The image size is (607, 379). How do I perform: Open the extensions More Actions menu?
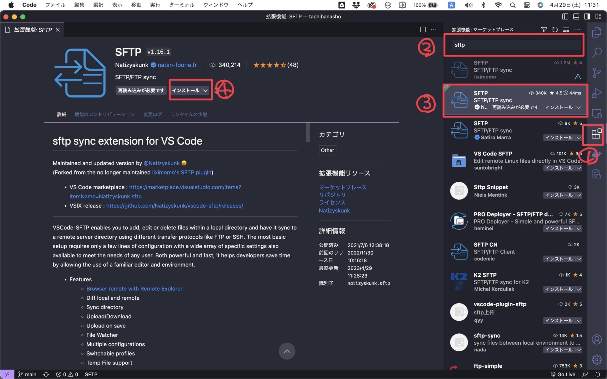(577, 30)
